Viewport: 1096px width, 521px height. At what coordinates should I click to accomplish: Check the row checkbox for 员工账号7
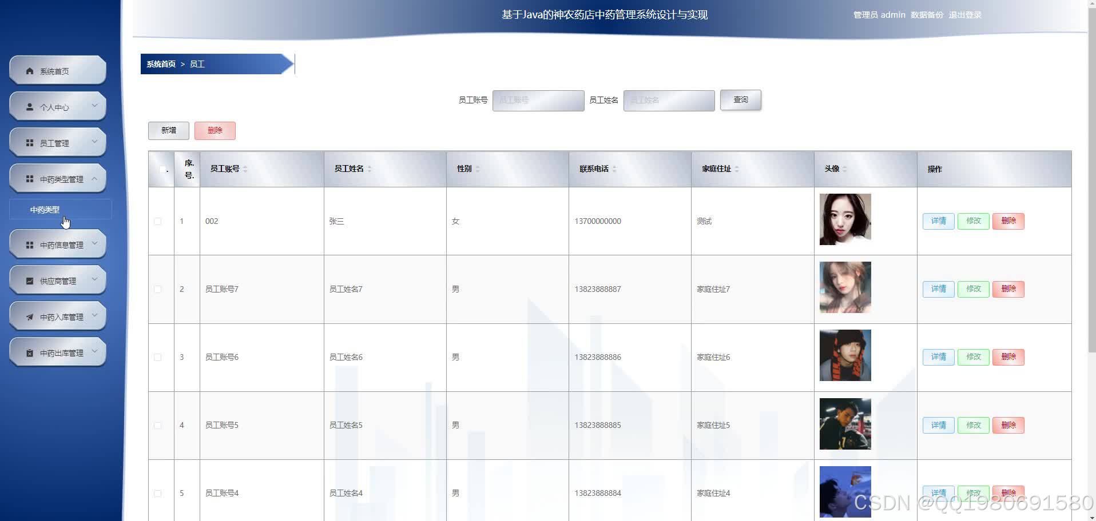pyautogui.click(x=158, y=289)
